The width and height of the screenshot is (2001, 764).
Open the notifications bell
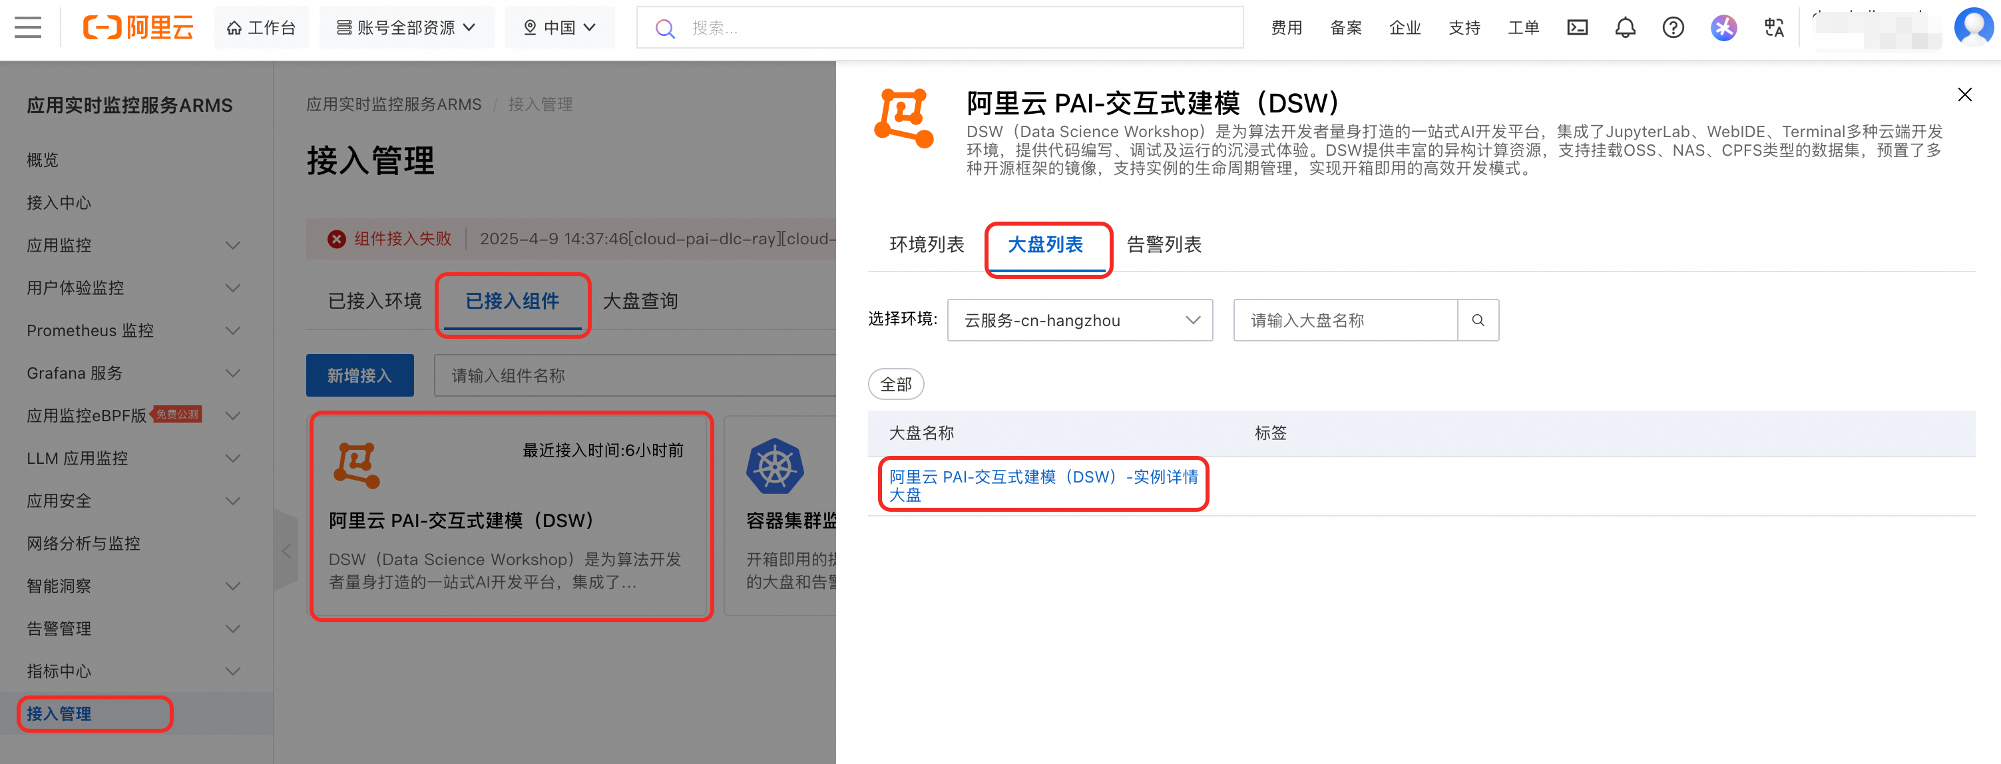(1625, 28)
